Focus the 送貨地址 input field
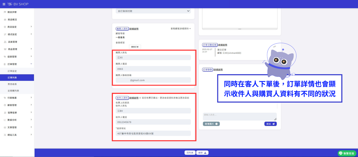358x157 pixels. 153,133
